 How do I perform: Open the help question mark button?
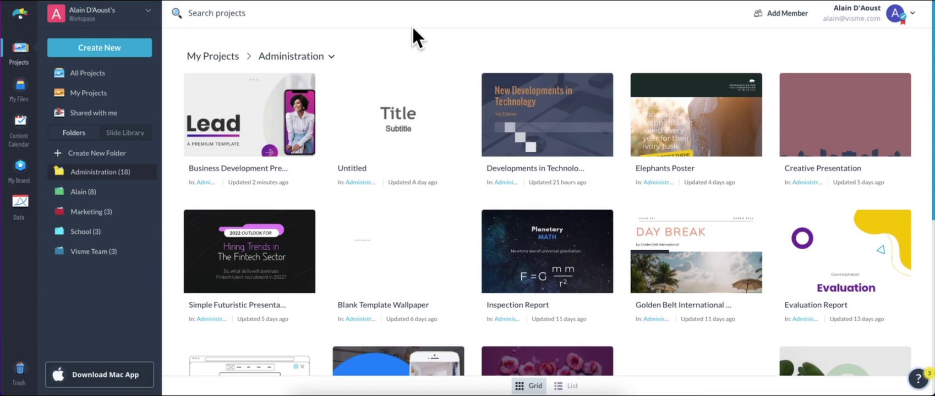pos(918,378)
